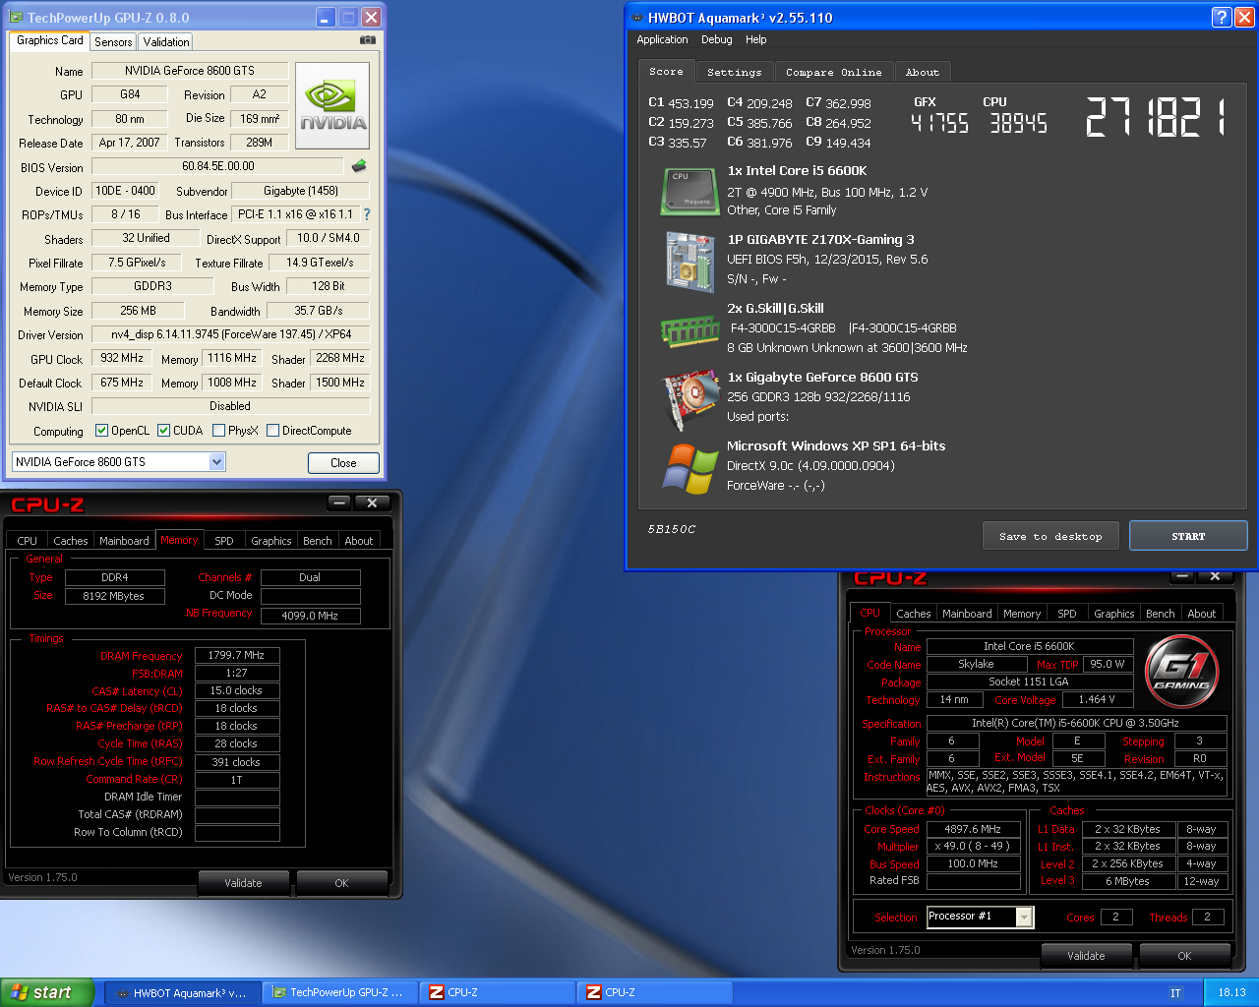Click the Specification field in CPU-Z
Image resolution: width=1259 pixels, height=1007 pixels.
pos(1076,723)
